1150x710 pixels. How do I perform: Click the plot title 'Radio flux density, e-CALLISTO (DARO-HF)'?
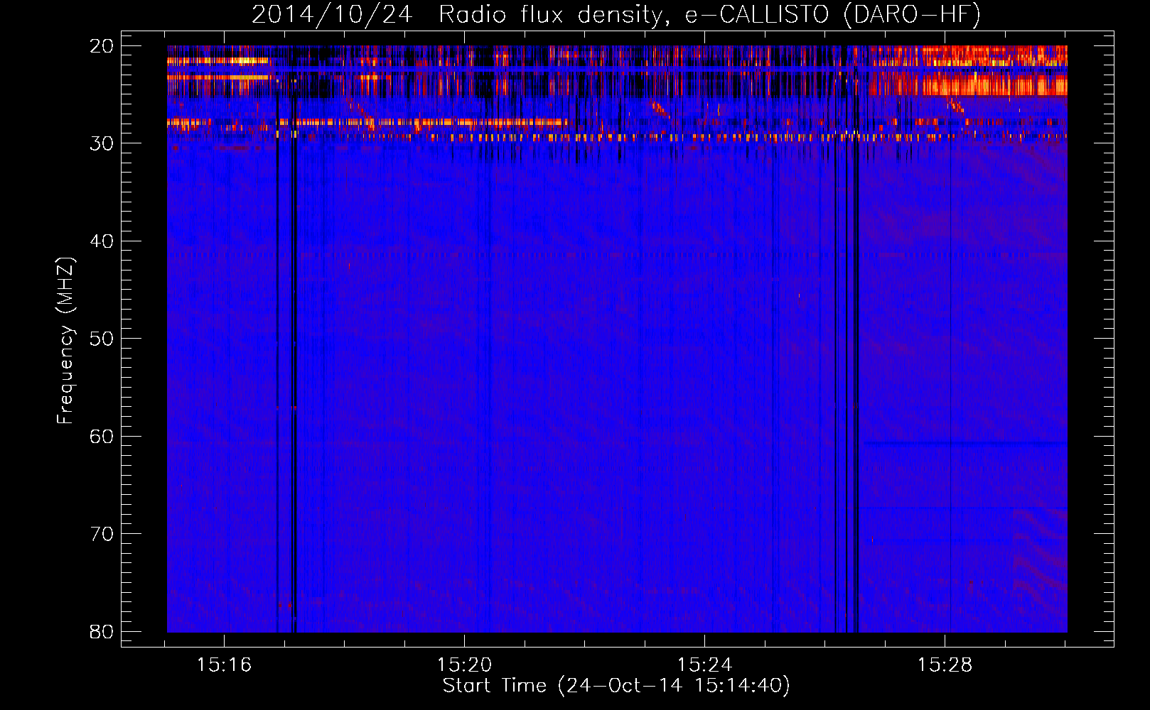coord(709,14)
